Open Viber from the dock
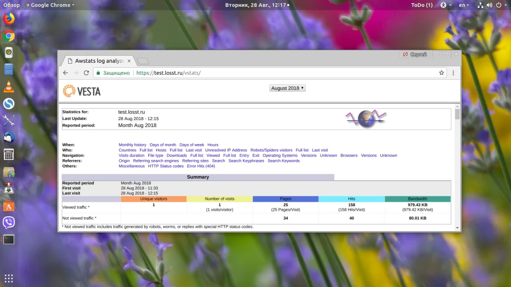This screenshot has height=287, width=511. pyautogui.click(x=8, y=222)
